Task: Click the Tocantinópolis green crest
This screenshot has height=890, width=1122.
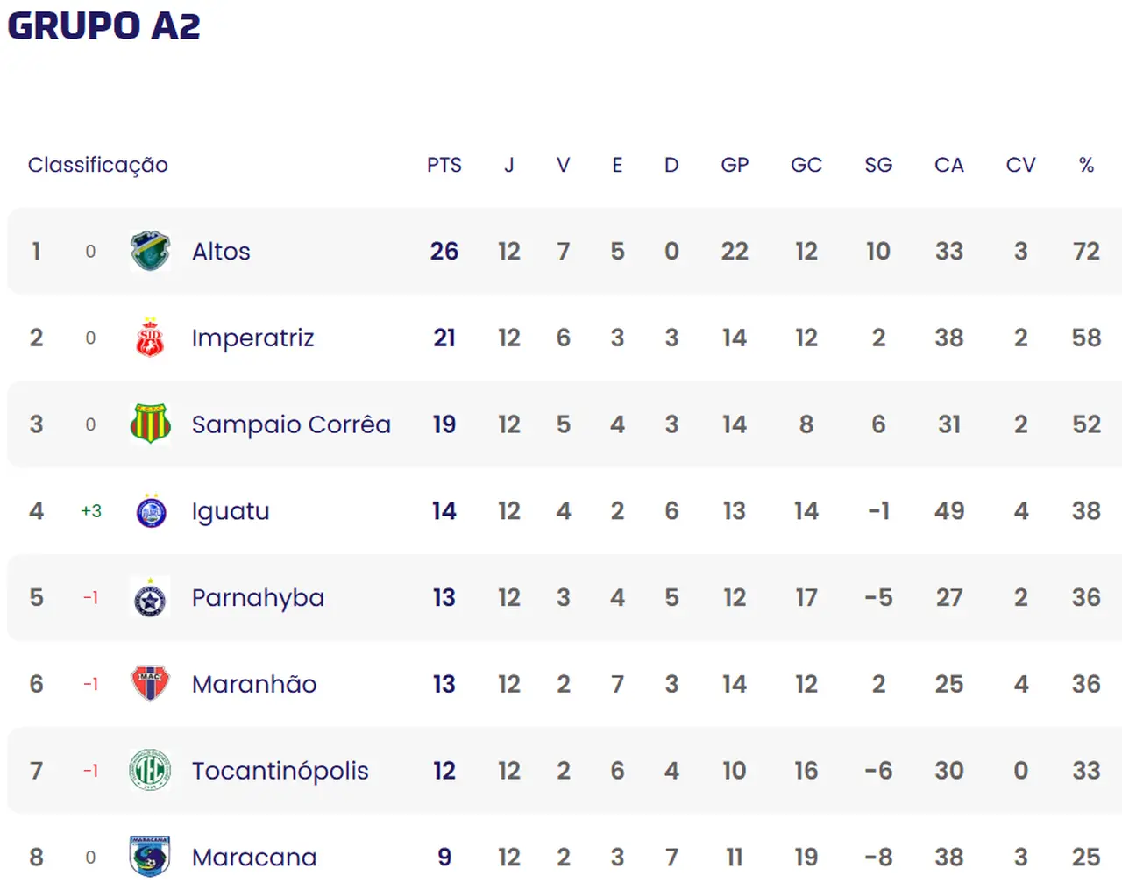Action: click(150, 771)
